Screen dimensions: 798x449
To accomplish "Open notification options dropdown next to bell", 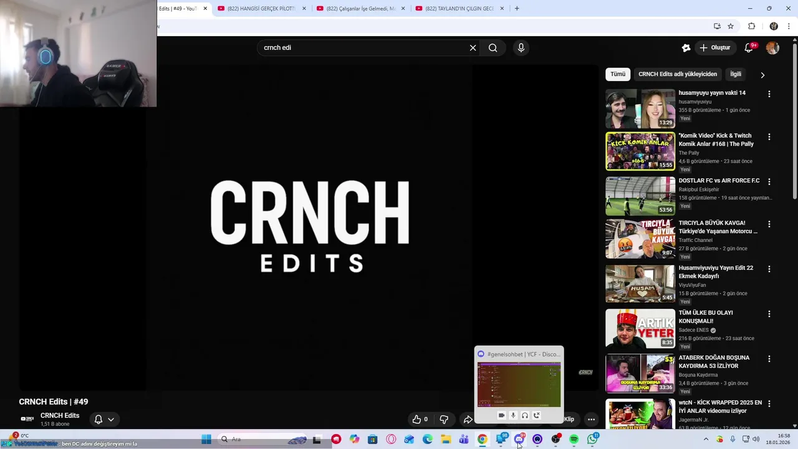I will [x=111, y=420].
